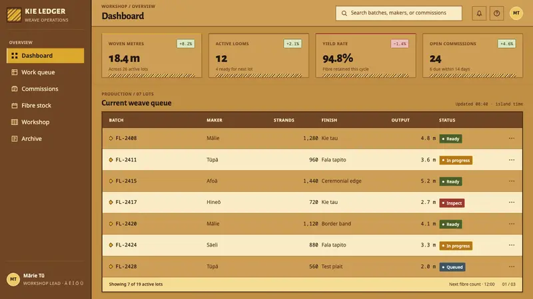Click the +8.2% change badge
533x299 pixels.
point(186,44)
